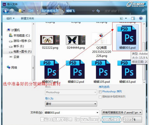Open 本地磁盘 (C:) drive
The height and width of the screenshot is (125, 149).
(19, 35)
